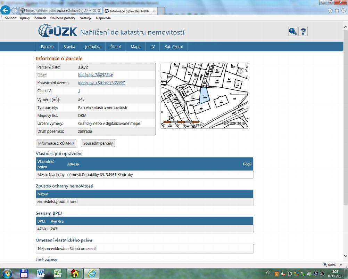Image resolution: width=348 pixels, height=279 pixels.
Task: Open the Nápověda menu
Action: (103, 18)
